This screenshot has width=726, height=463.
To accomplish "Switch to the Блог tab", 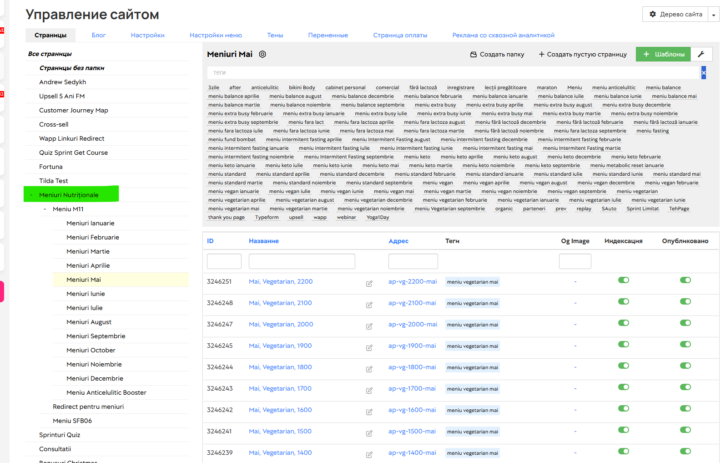I will click(x=99, y=35).
